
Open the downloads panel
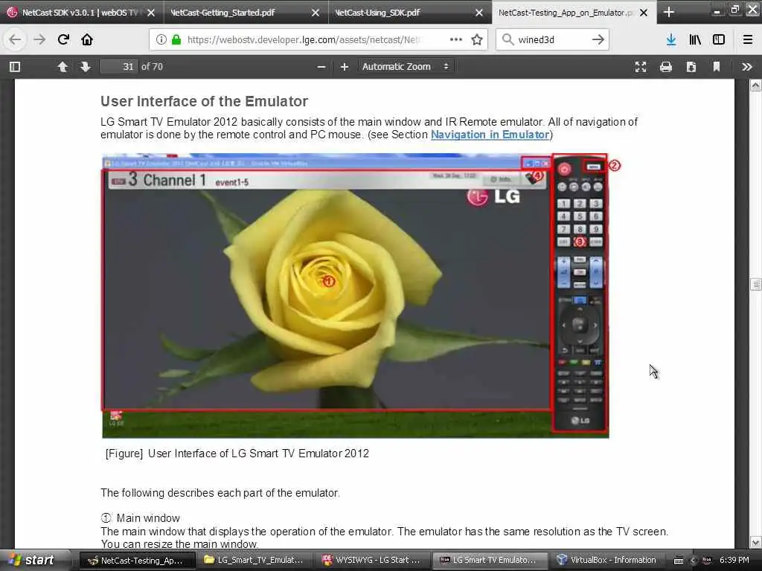click(671, 40)
